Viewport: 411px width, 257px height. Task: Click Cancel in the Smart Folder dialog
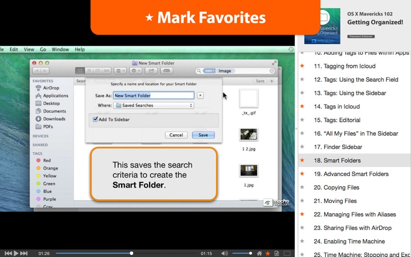[x=176, y=135]
